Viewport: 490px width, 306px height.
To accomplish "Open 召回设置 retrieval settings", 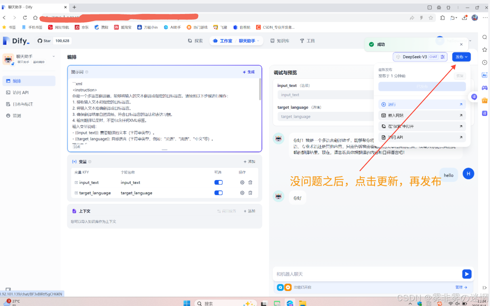I will click(x=227, y=211).
